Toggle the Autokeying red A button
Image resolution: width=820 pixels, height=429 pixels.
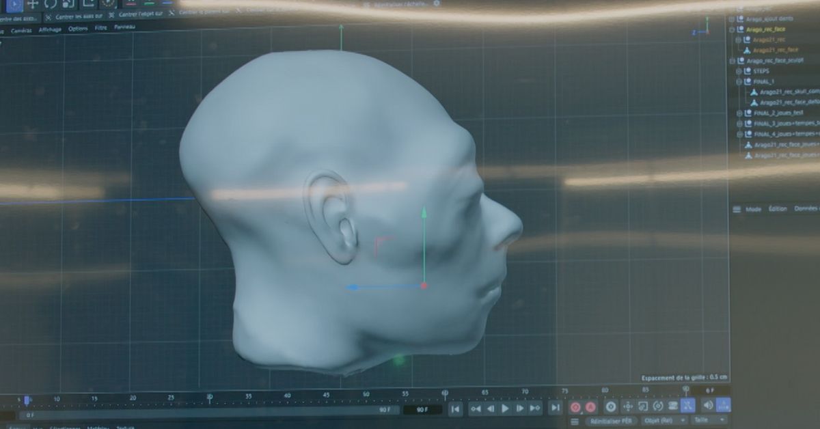click(590, 407)
